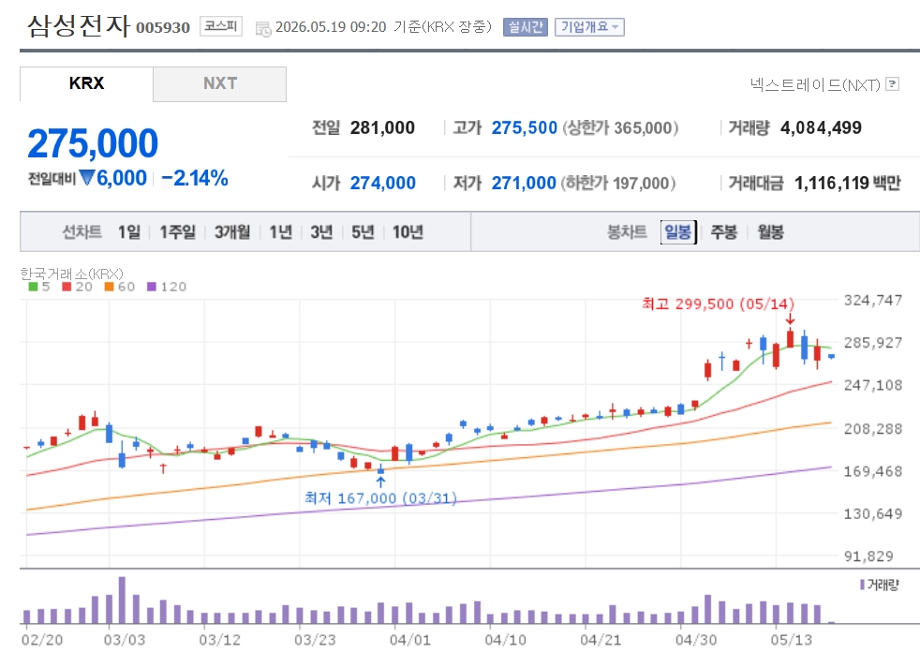Click the orange 60-day moving average swatch
This screenshot has width=920, height=667.
109,287
